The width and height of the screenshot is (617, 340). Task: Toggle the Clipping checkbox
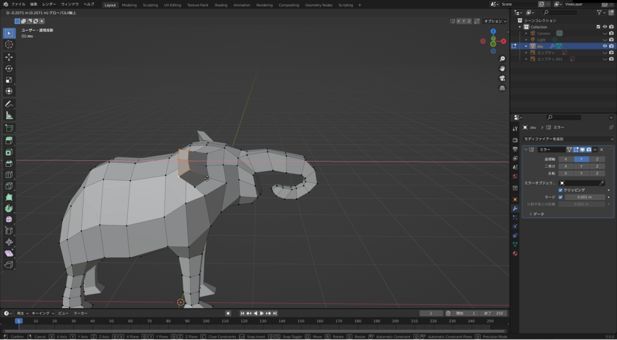click(560, 190)
